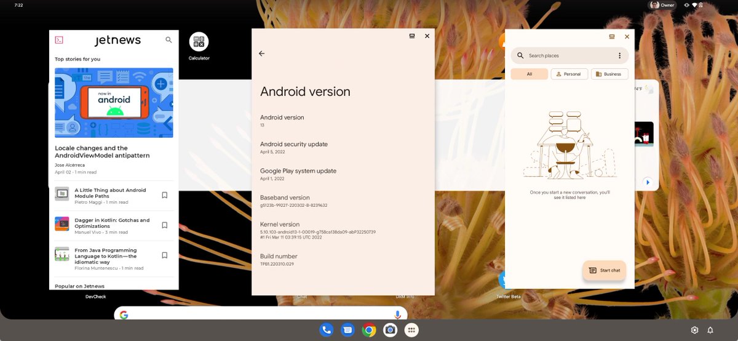The height and width of the screenshot is (341, 738).
Task: Open notifications bell in the bottom bar
Action: [x=710, y=330]
